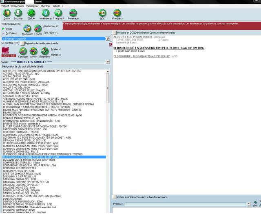Enable Prescrire en DCI checkbox
Image resolution: width=261 pixels, height=214 pixels.
coord(114,31)
